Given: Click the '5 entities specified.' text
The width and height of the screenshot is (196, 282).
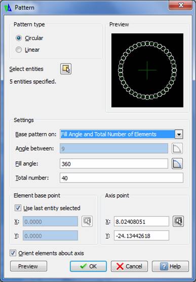Looking at the screenshot, I should point(33,82).
